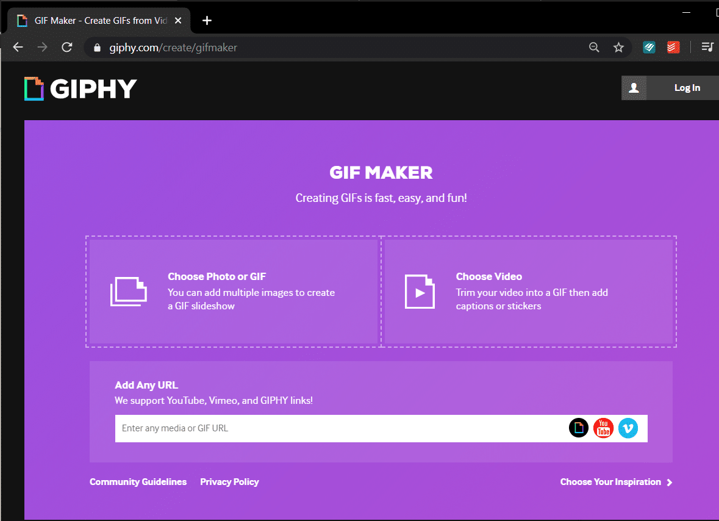Open the zoom magnifier icon in address bar
The height and width of the screenshot is (521, 719).
click(x=594, y=48)
